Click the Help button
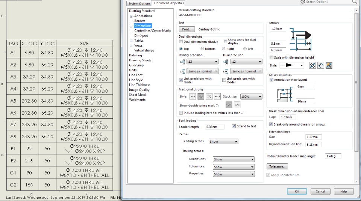 [x=343, y=191]
